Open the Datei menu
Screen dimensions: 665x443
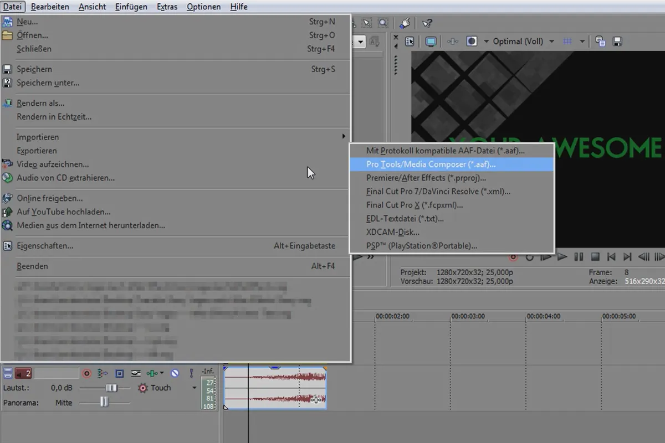12,7
